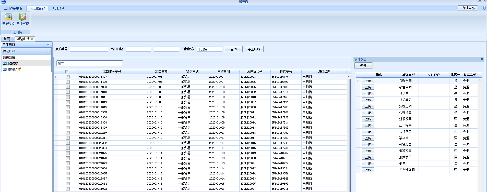Close the 单证归档 tab with its X

tap(32, 39)
